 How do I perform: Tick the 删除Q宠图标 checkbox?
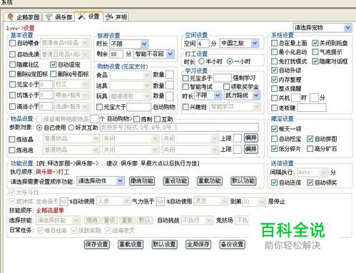tap(12, 74)
